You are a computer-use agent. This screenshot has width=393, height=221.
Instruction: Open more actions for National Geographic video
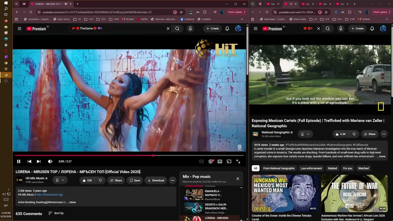pos(384,134)
